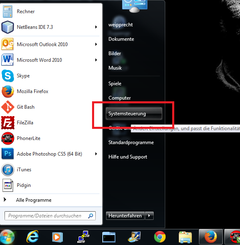Click the Google Chrome taskbar icon
Viewport: 240px width, 245px height.
coord(160,237)
